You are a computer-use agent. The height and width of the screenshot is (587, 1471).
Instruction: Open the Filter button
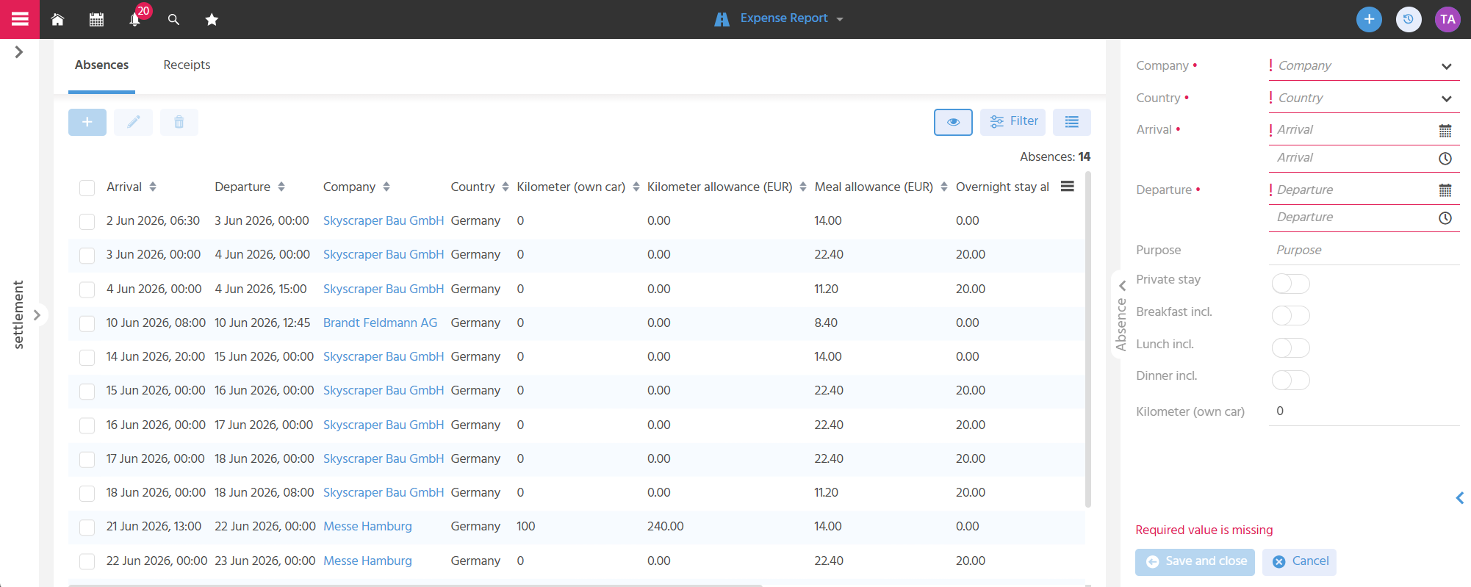(1013, 122)
